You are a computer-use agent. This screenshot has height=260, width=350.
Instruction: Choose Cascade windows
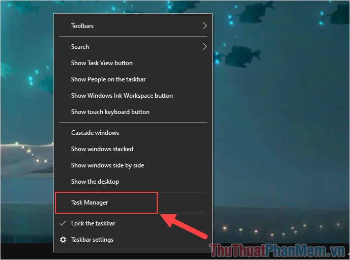point(133,133)
